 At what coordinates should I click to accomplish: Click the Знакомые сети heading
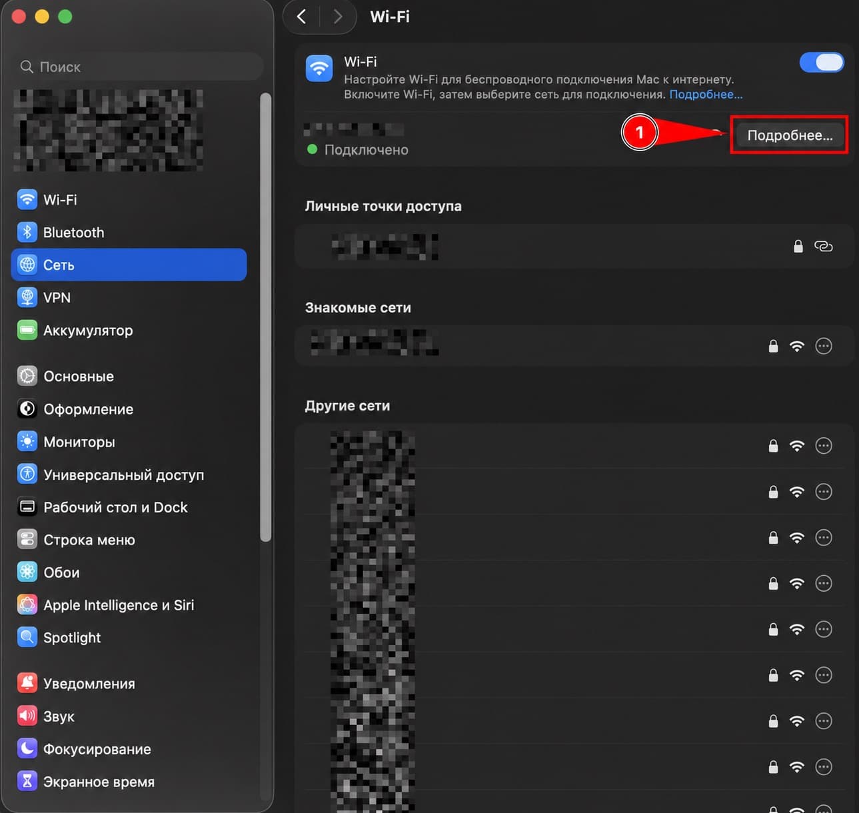(x=358, y=308)
